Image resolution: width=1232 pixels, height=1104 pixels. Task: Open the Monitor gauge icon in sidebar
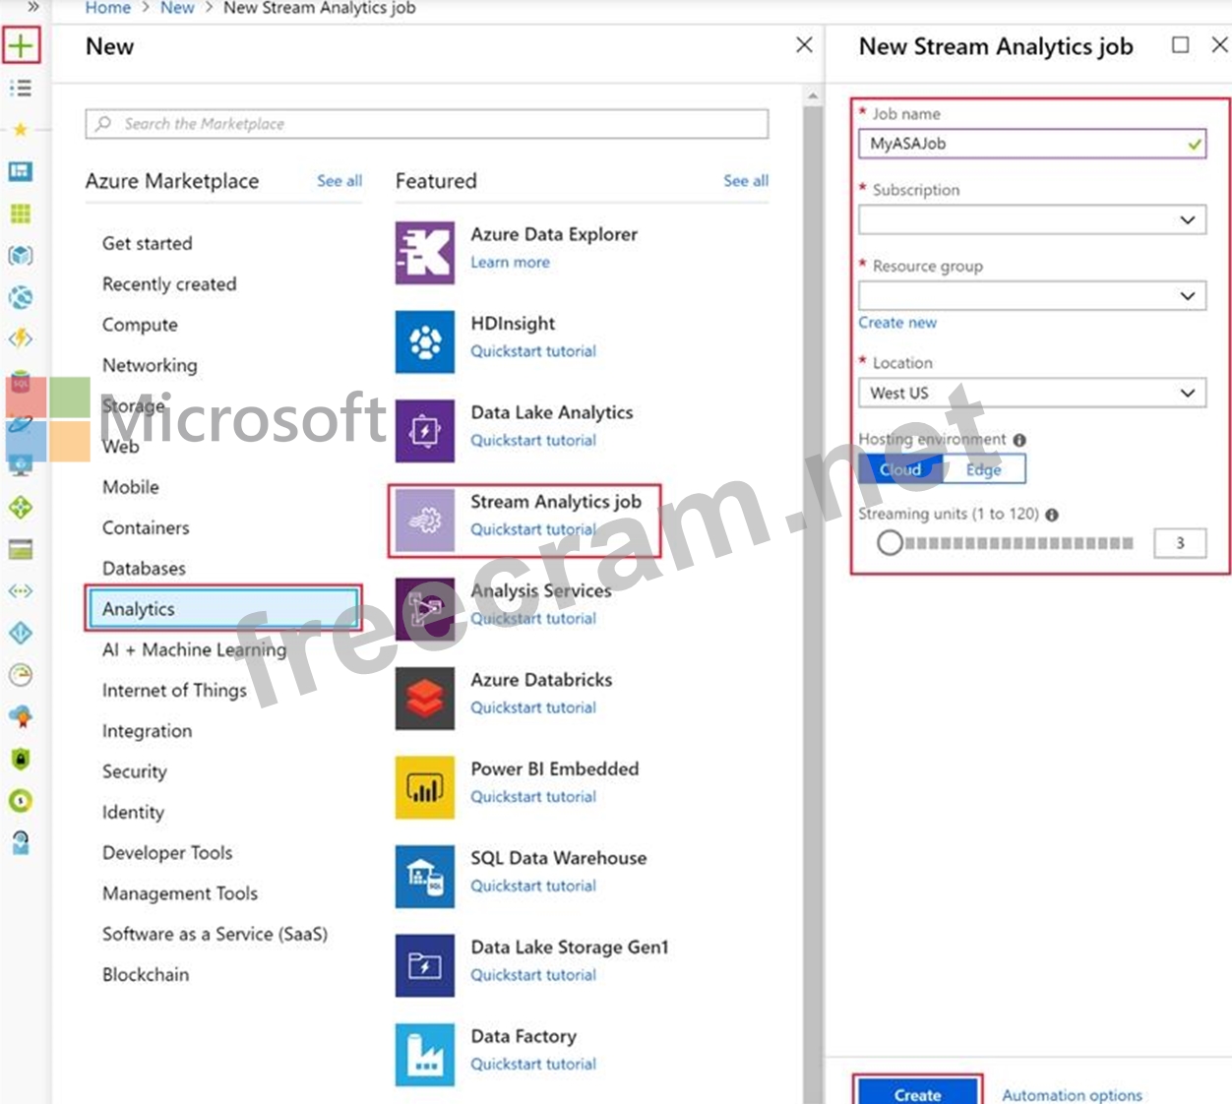pyautogui.click(x=21, y=675)
